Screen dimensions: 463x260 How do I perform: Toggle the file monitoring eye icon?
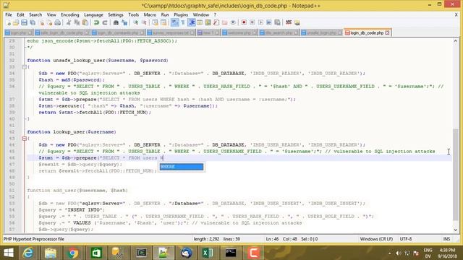click(x=233, y=22)
